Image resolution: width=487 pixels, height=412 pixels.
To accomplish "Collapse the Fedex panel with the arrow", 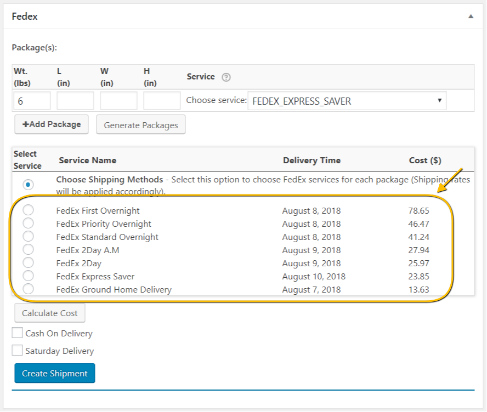I will pos(471,16).
